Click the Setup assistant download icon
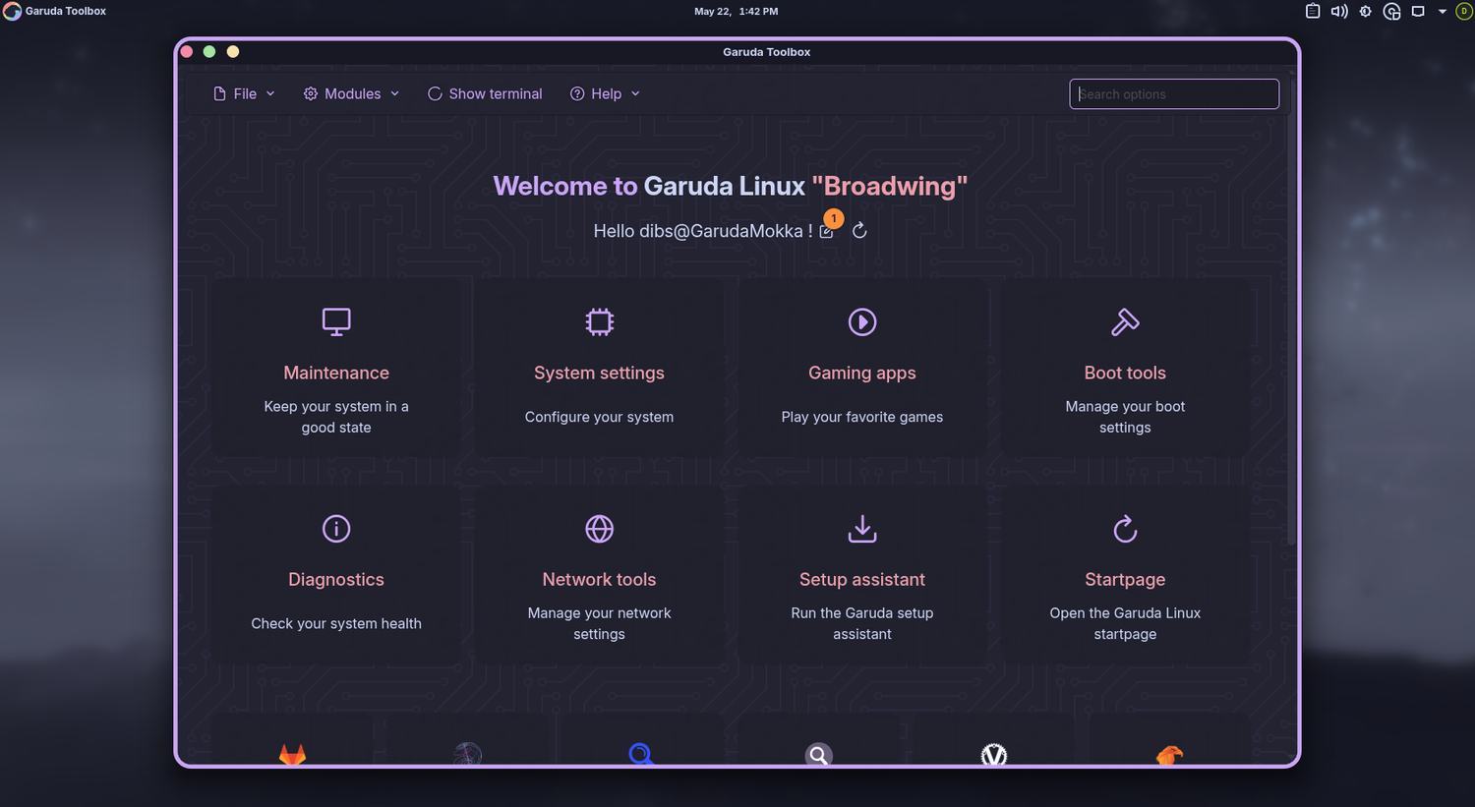The image size is (1475, 807). [x=862, y=529]
